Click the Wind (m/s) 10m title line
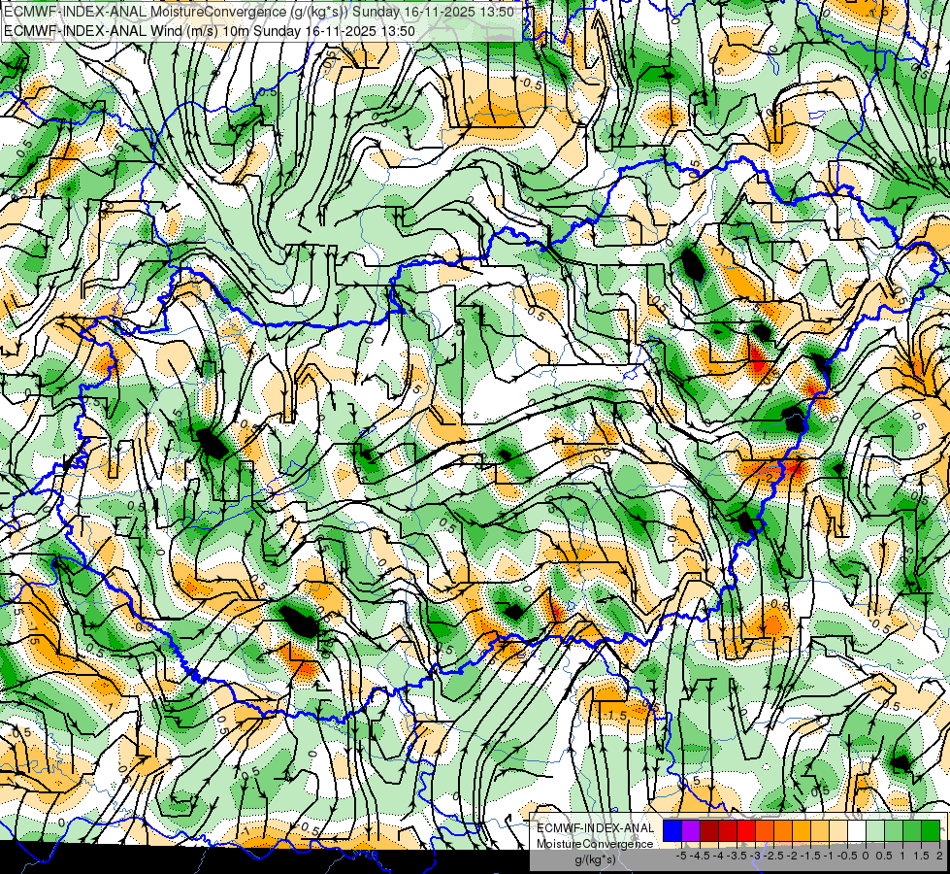The width and height of the screenshot is (950, 874). 210,31
